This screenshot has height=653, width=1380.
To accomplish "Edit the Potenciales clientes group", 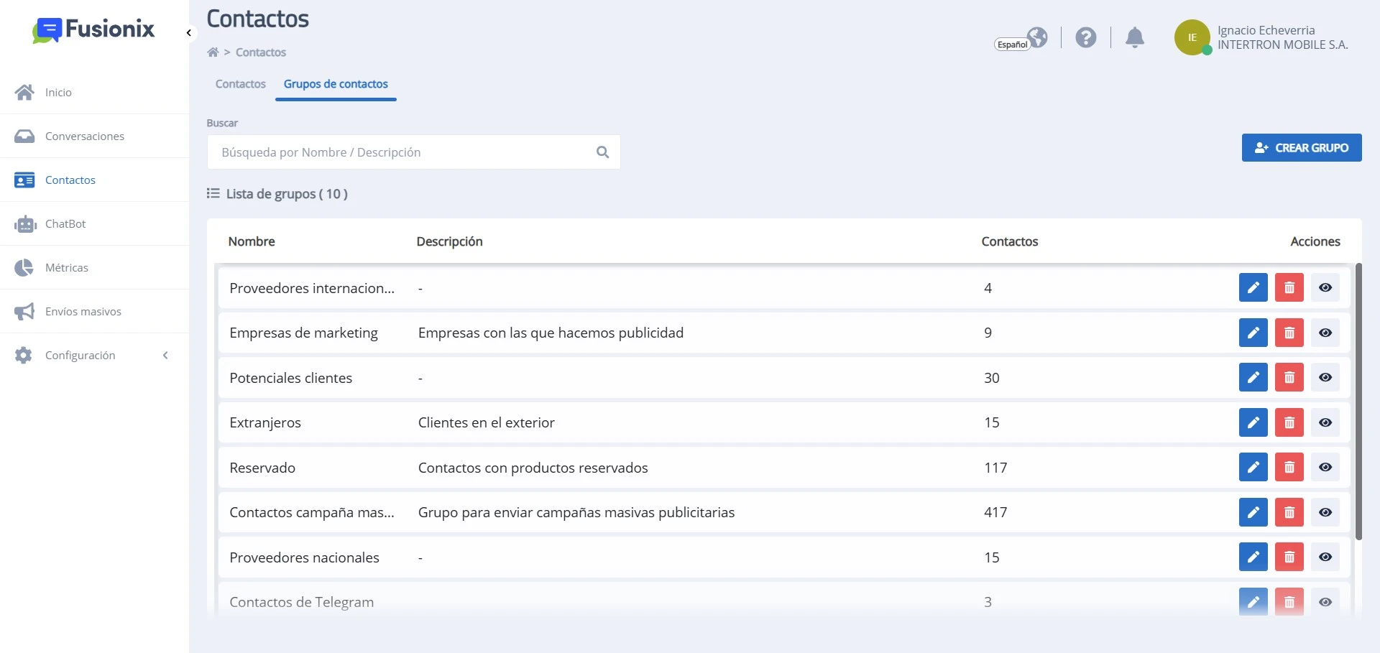I will [1253, 378].
